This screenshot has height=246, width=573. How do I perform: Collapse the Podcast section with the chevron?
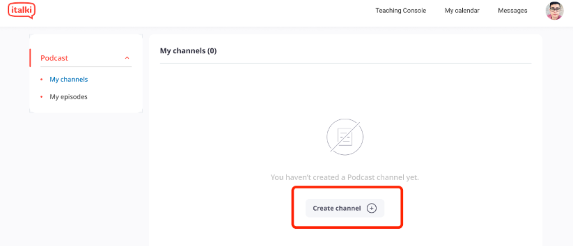coord(127,58)
